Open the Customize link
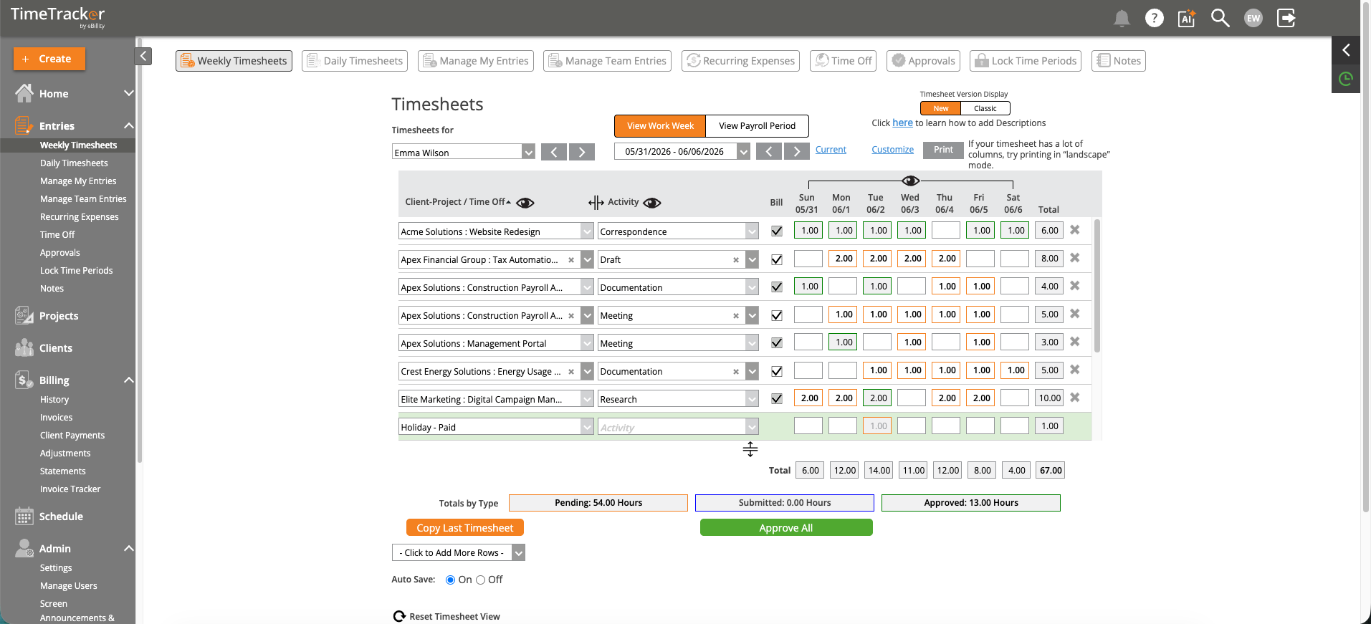This screenshot has height=624, width=1371. (892, 149)
